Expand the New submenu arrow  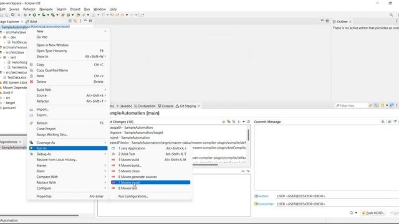tap(105, 31)
